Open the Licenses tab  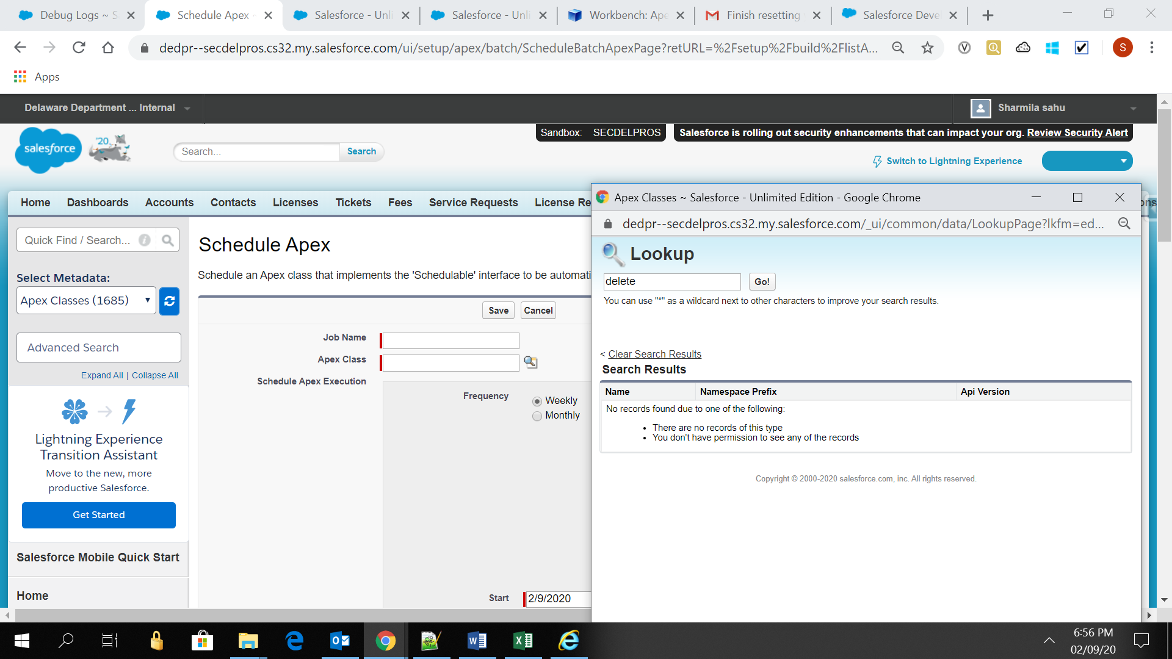[295, 203]
